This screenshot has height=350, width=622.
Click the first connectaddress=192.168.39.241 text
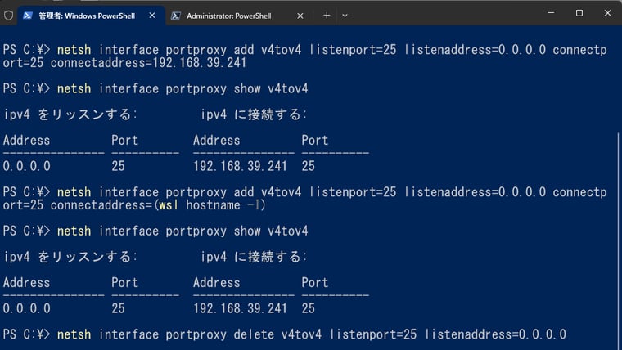148,63
